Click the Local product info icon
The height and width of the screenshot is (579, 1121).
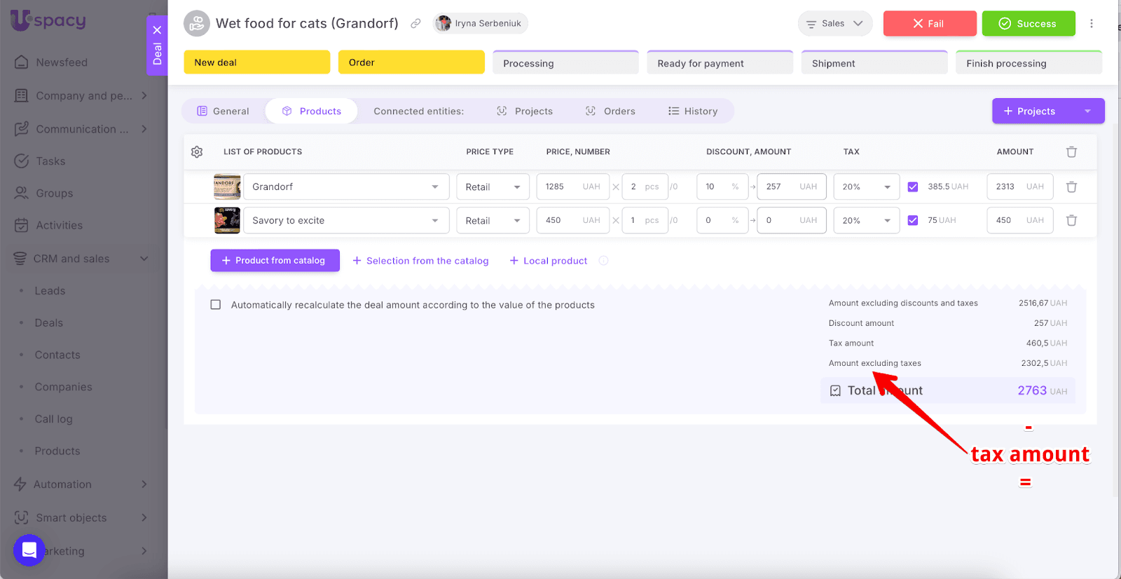click(603, 261)
